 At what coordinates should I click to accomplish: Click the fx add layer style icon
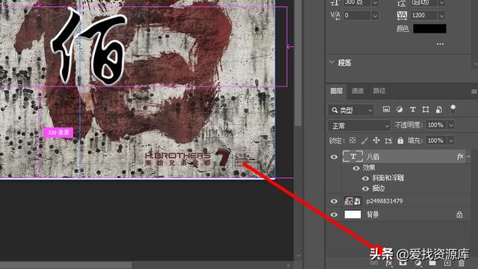click(388, 263)
